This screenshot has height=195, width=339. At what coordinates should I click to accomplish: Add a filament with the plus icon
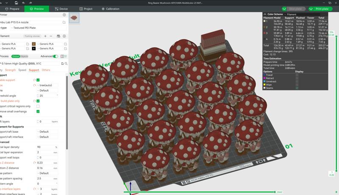(45, 36)
